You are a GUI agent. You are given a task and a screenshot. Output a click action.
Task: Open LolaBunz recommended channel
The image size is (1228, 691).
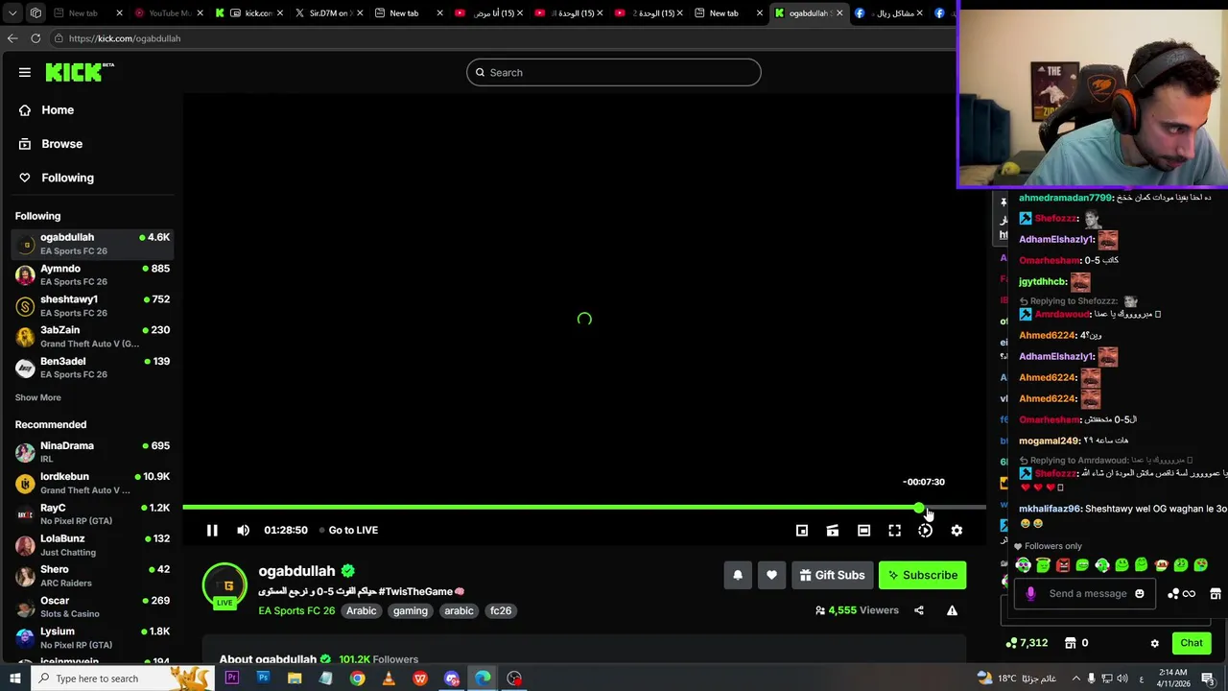(x=92, y=545)
